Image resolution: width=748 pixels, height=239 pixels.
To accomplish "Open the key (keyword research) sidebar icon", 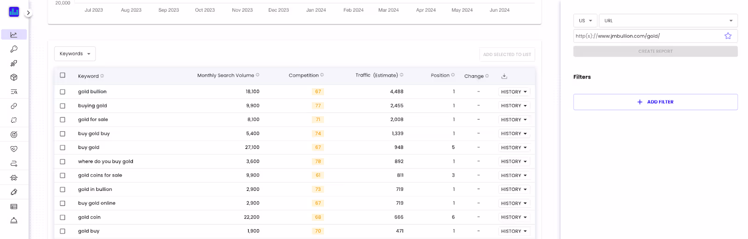I will [x=14, y=49].
